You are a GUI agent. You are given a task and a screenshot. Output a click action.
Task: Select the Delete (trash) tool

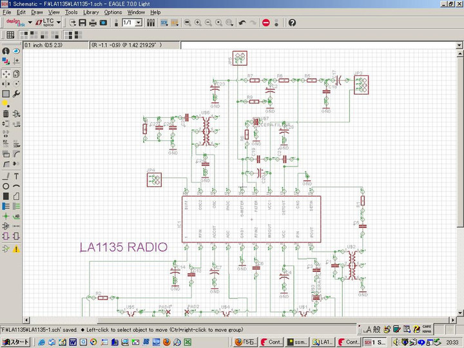click(x=6, y=114)
